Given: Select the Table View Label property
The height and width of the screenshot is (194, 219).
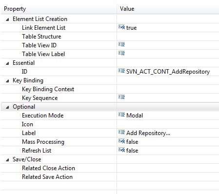Looking at the screenshot, I should (43, 54).
